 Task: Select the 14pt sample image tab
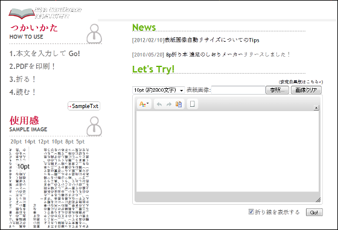[x=30, y=142]
